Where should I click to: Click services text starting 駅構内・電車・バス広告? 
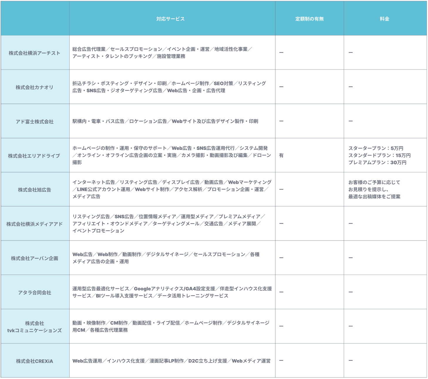tap(165, 121)
